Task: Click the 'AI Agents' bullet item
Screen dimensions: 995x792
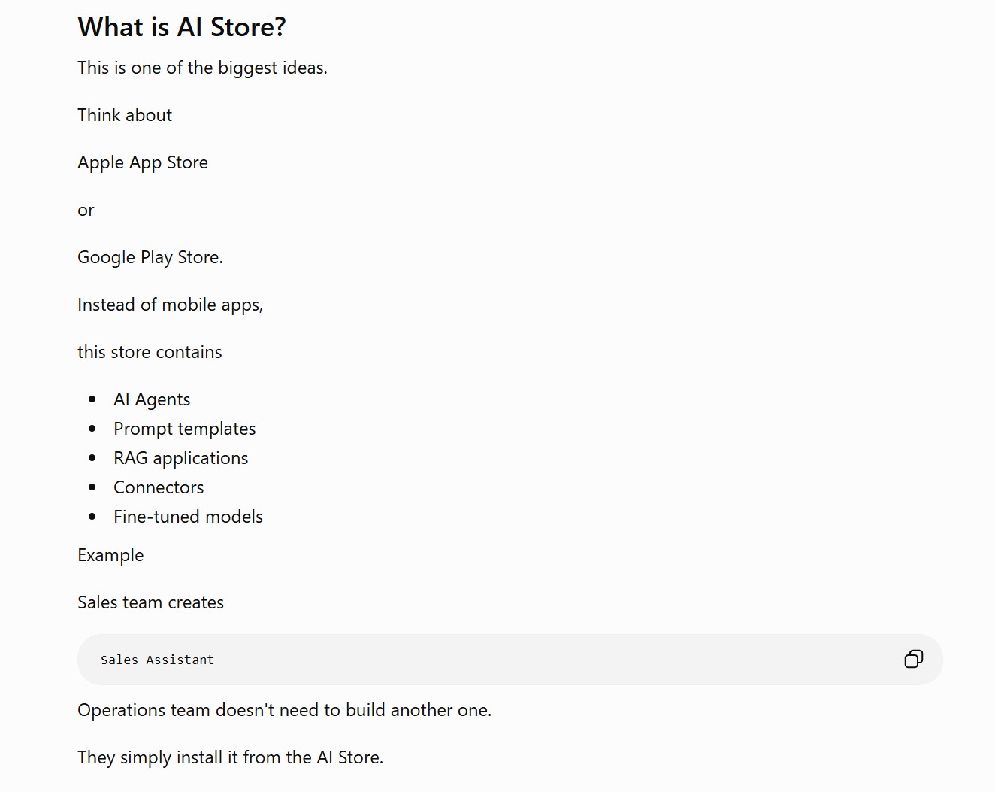Action: (152, 399)
